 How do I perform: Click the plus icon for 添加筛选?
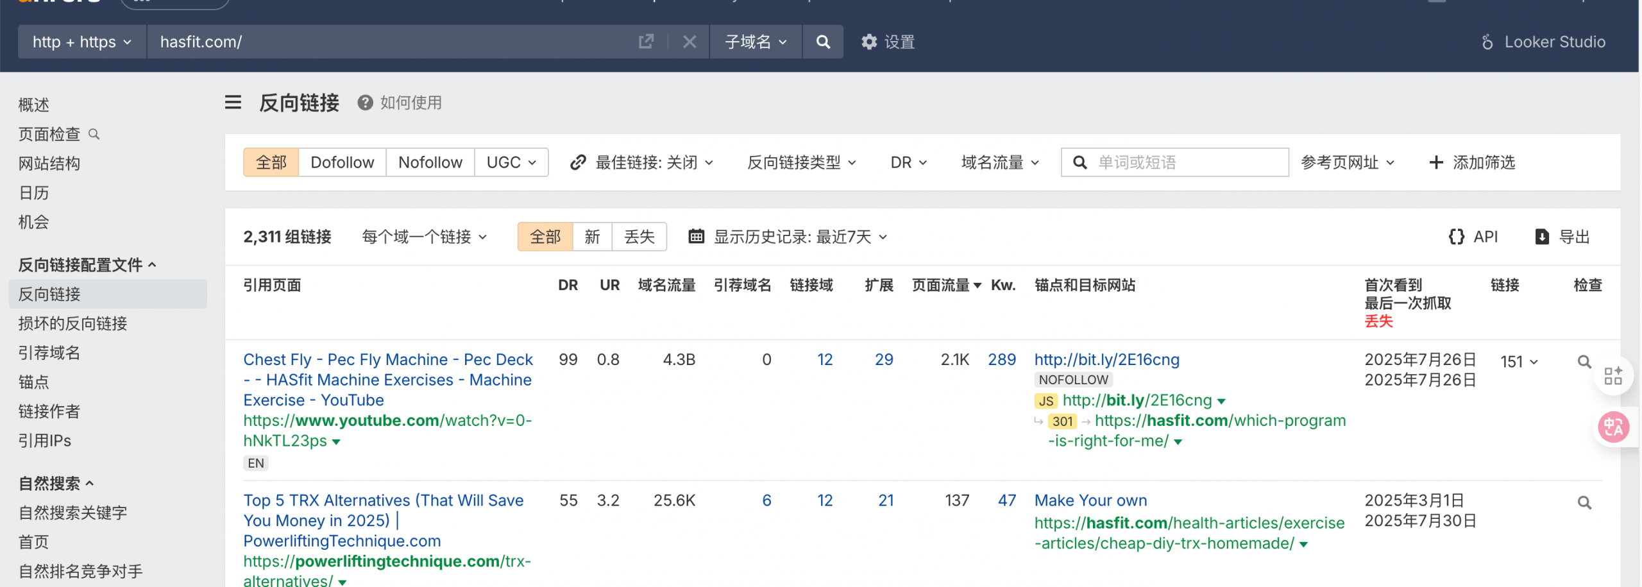[1436, 162]
